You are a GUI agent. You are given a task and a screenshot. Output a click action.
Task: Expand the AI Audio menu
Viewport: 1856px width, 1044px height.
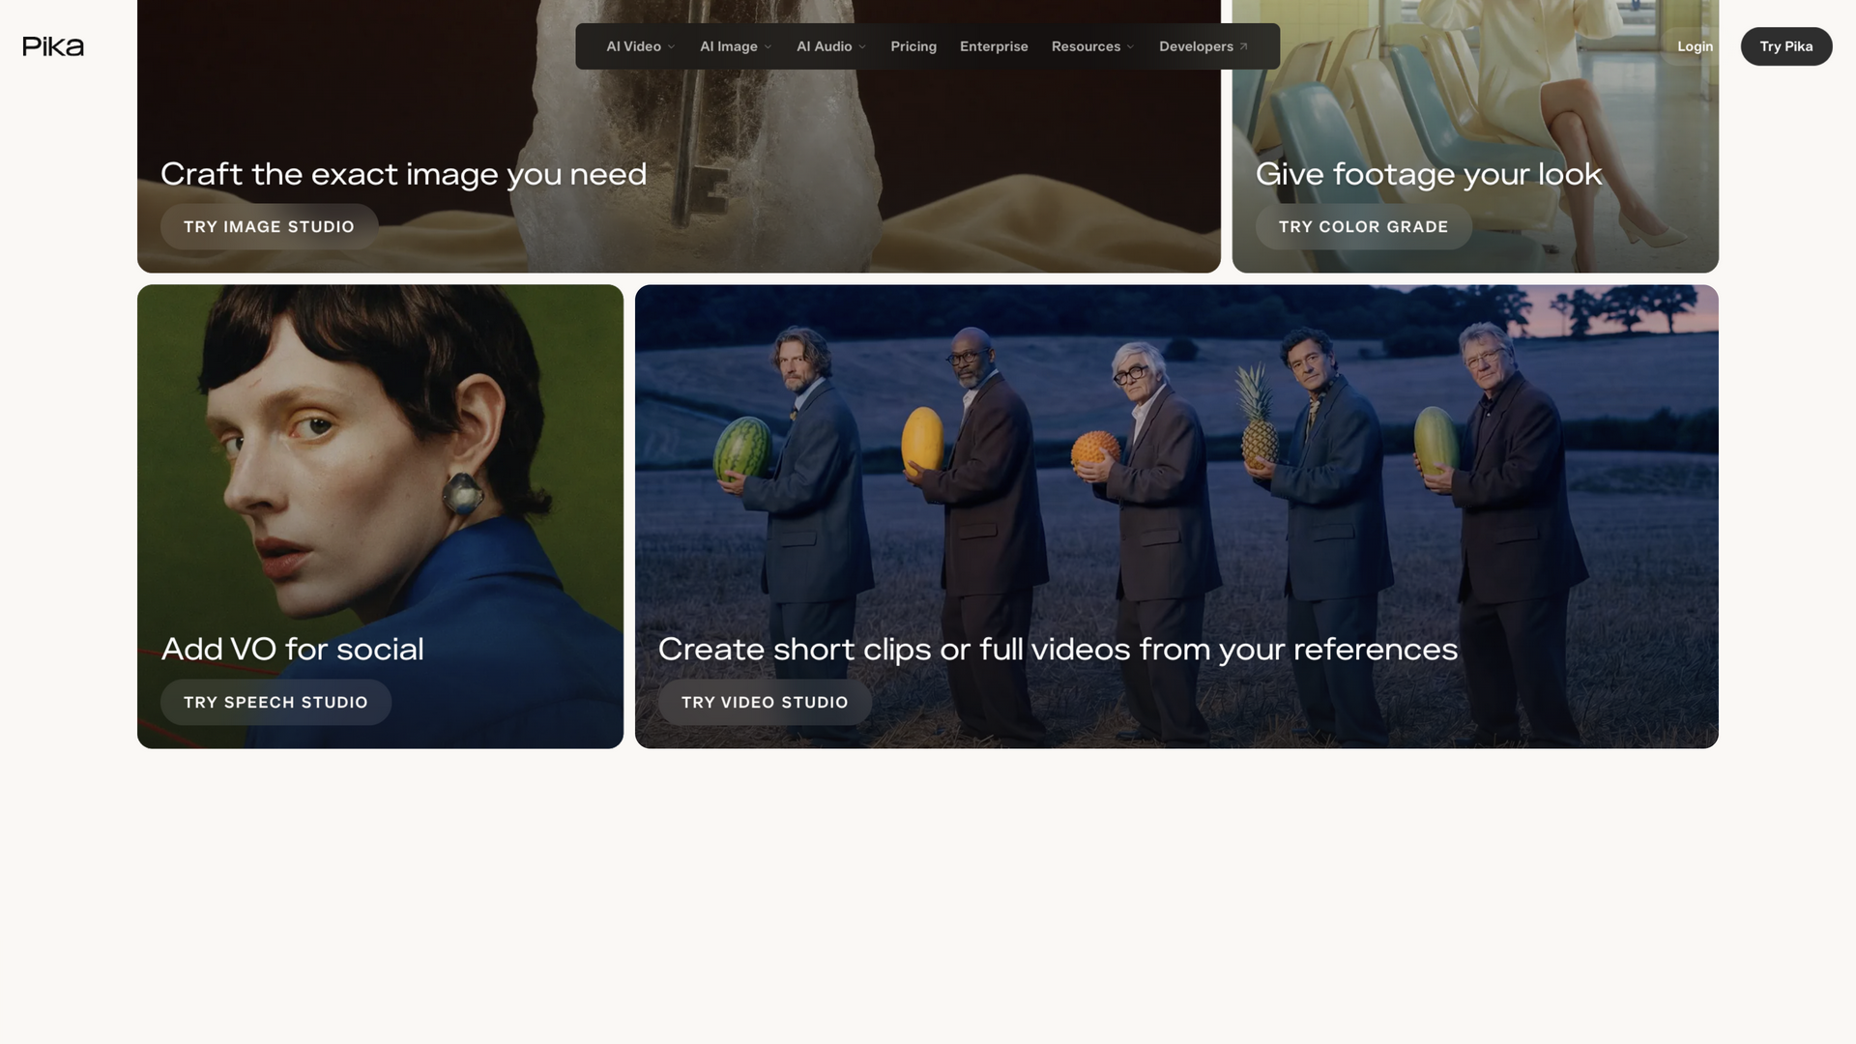830,46
